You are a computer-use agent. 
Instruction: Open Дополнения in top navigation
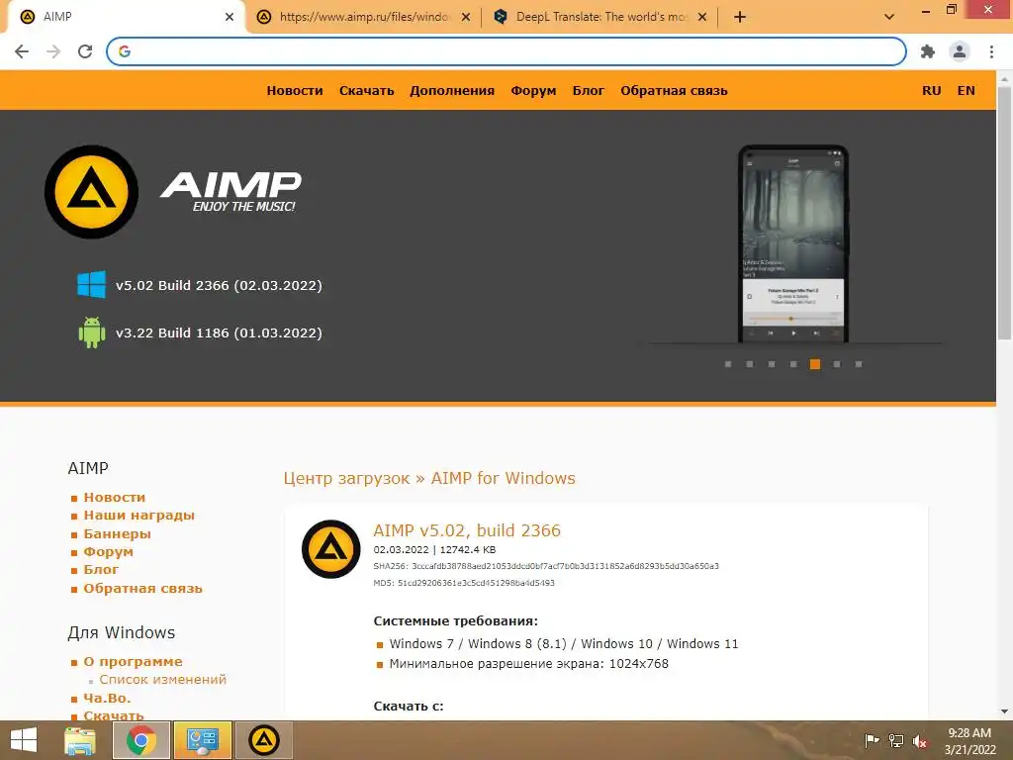click(x=451, y=90)
